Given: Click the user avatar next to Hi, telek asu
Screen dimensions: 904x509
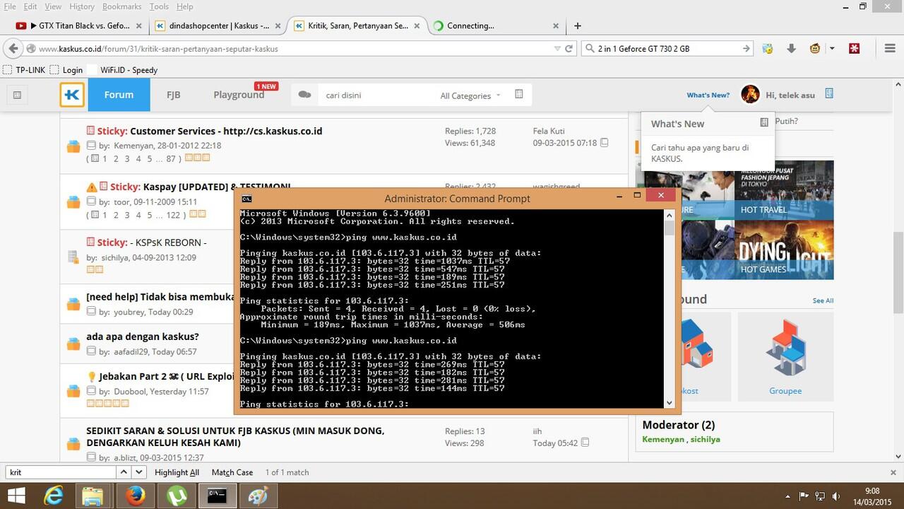Looking at the screenshot, I should (x=750, y=94).
